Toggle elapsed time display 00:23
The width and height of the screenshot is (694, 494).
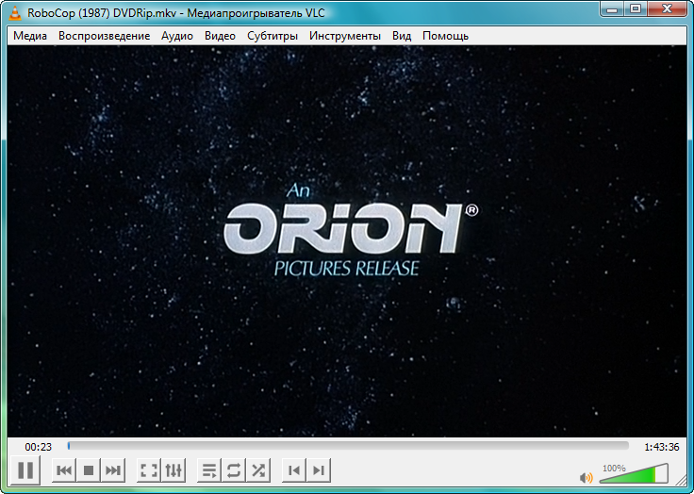tap(38, 447)
